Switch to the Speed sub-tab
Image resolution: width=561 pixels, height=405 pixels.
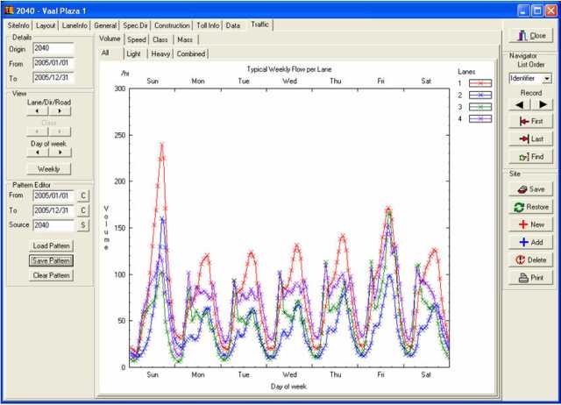(137, 39)
